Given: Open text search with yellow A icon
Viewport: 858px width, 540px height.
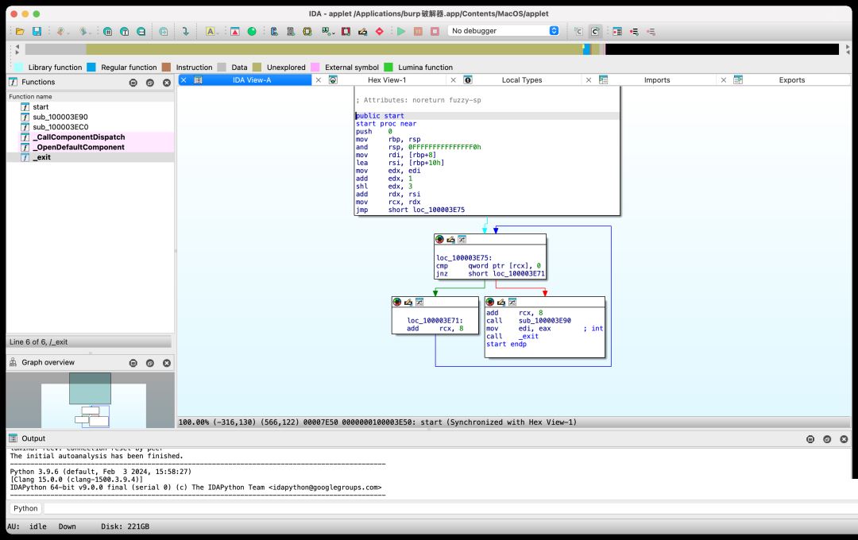Looking at the screenshot, I should coord(210,31).
